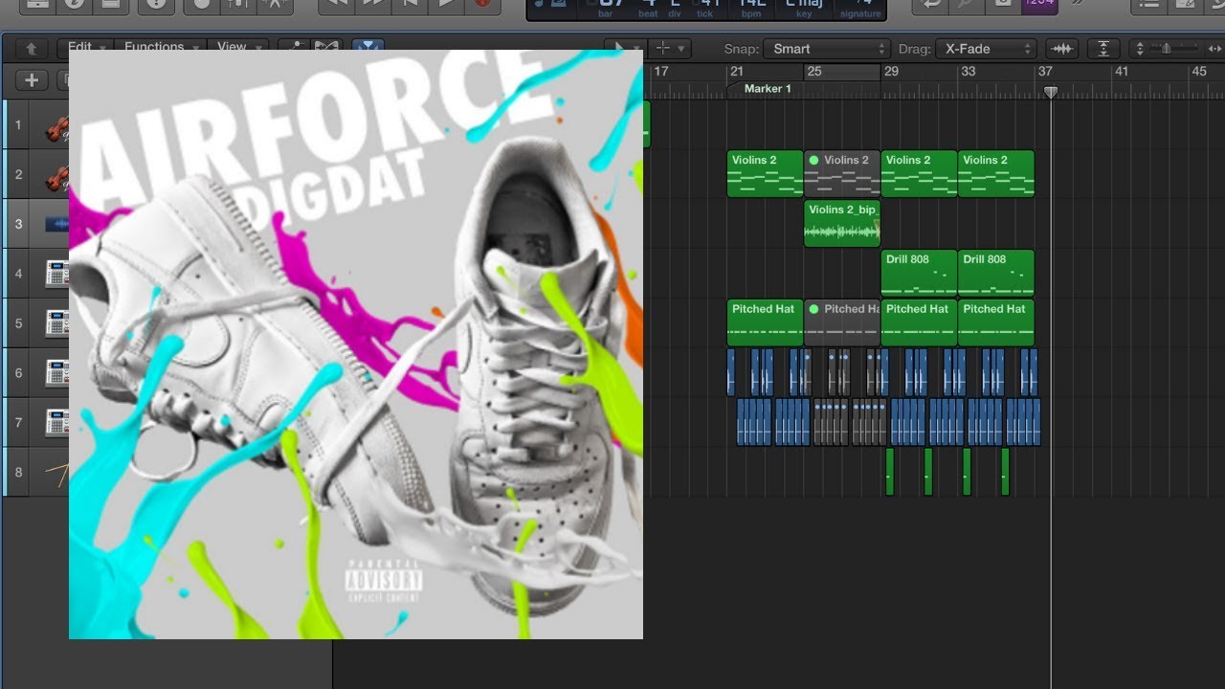Adjust the vertical zoom slider
The height and width of the screenshot is (689, 1225).
1168,49
